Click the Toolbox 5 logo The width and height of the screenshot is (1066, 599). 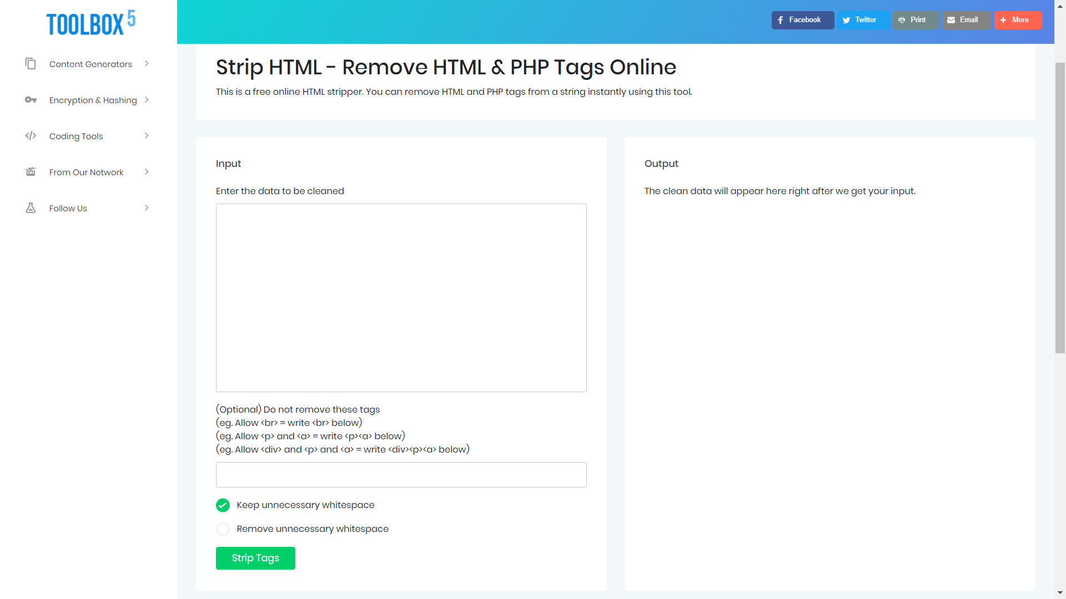pos(90,23)
